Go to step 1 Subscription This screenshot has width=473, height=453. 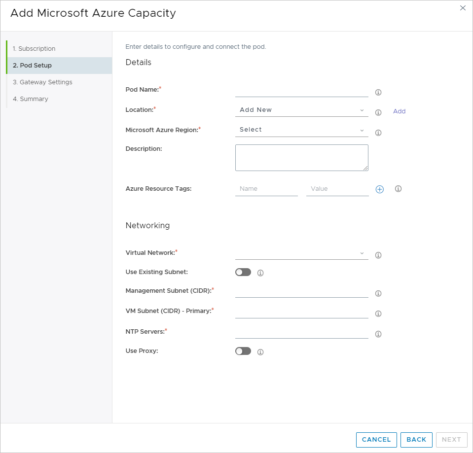[59, 48]
